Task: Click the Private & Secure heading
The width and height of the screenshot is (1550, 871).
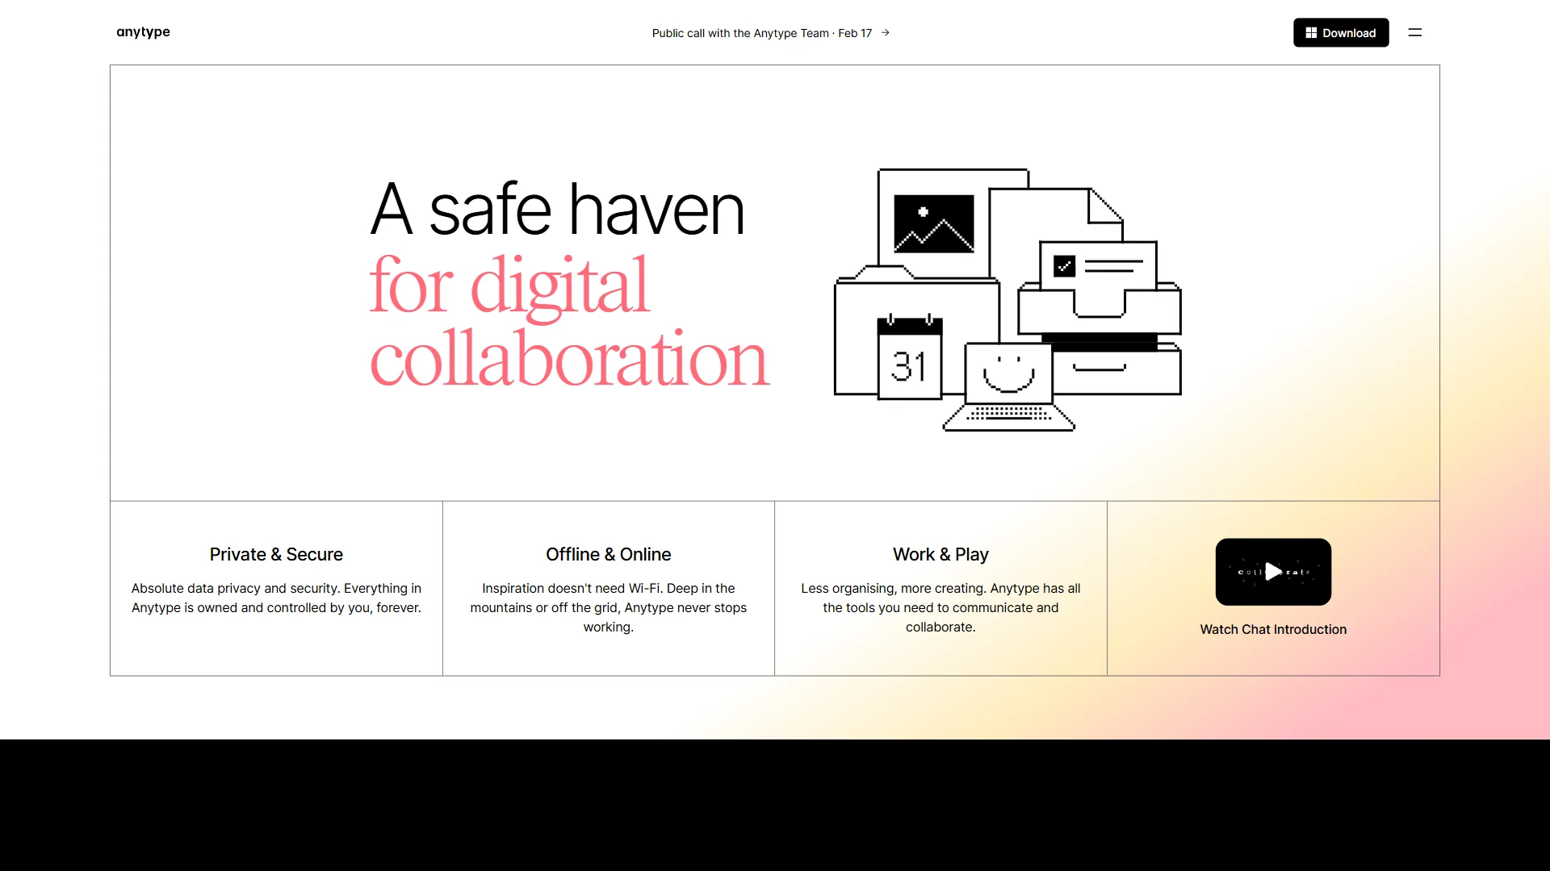Action: click(x=276, y=555)
